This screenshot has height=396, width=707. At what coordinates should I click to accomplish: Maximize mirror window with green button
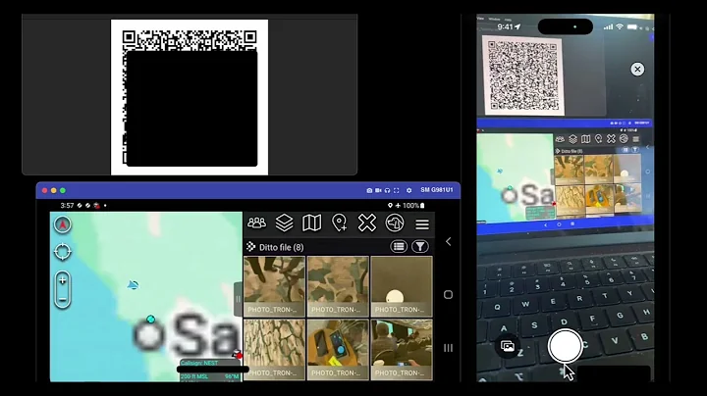[63, 190]
